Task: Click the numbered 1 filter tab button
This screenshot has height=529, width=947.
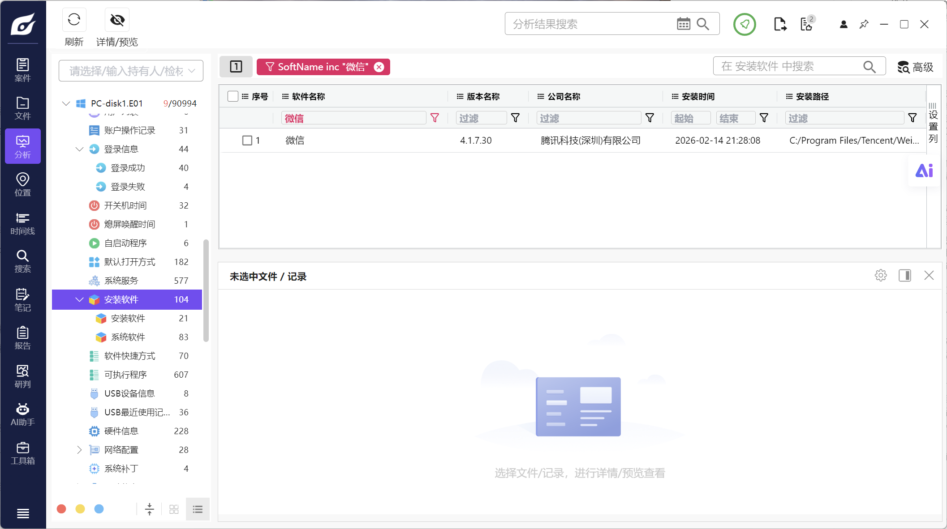Action: pos(236,67)
